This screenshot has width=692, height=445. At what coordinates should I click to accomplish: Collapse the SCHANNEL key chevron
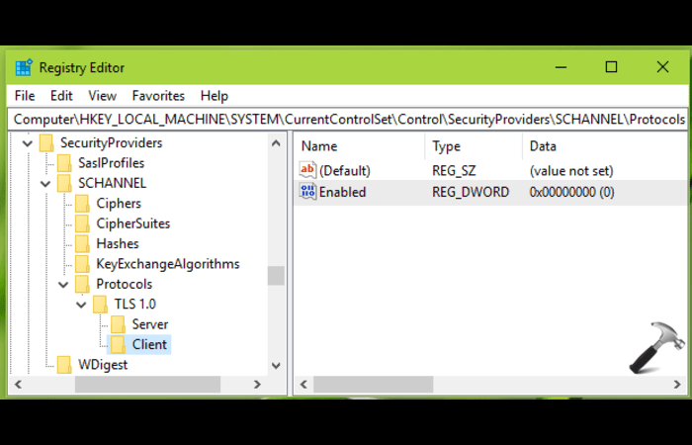coord(45,184)
